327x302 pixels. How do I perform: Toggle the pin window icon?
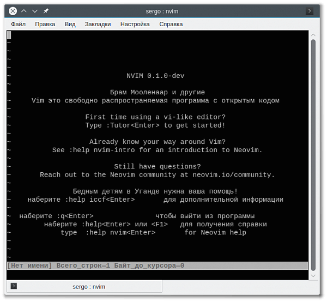coord(46,11)
